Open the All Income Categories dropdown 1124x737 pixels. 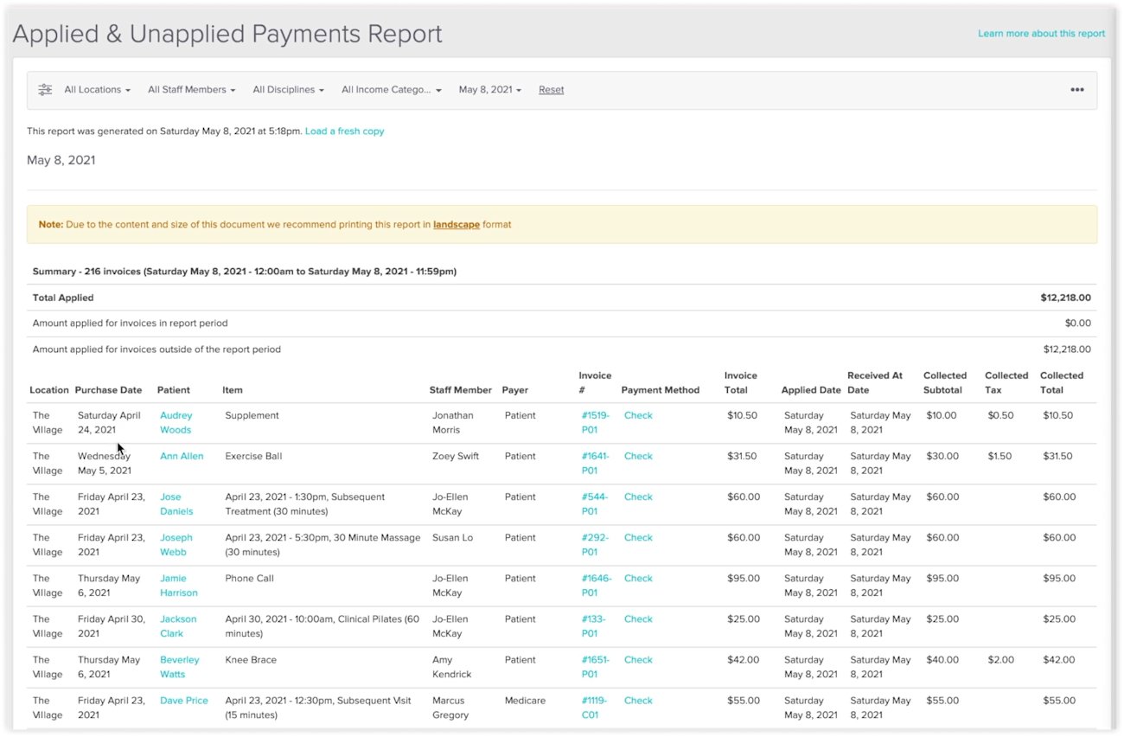[x=390, y=89]
